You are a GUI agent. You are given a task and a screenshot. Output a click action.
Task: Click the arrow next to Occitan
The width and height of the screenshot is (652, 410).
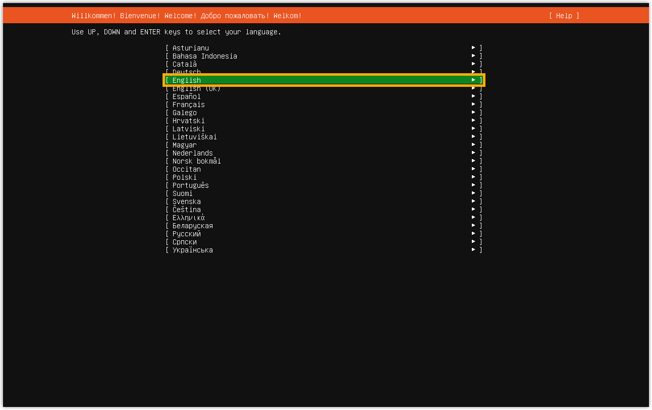click(473, 169)
